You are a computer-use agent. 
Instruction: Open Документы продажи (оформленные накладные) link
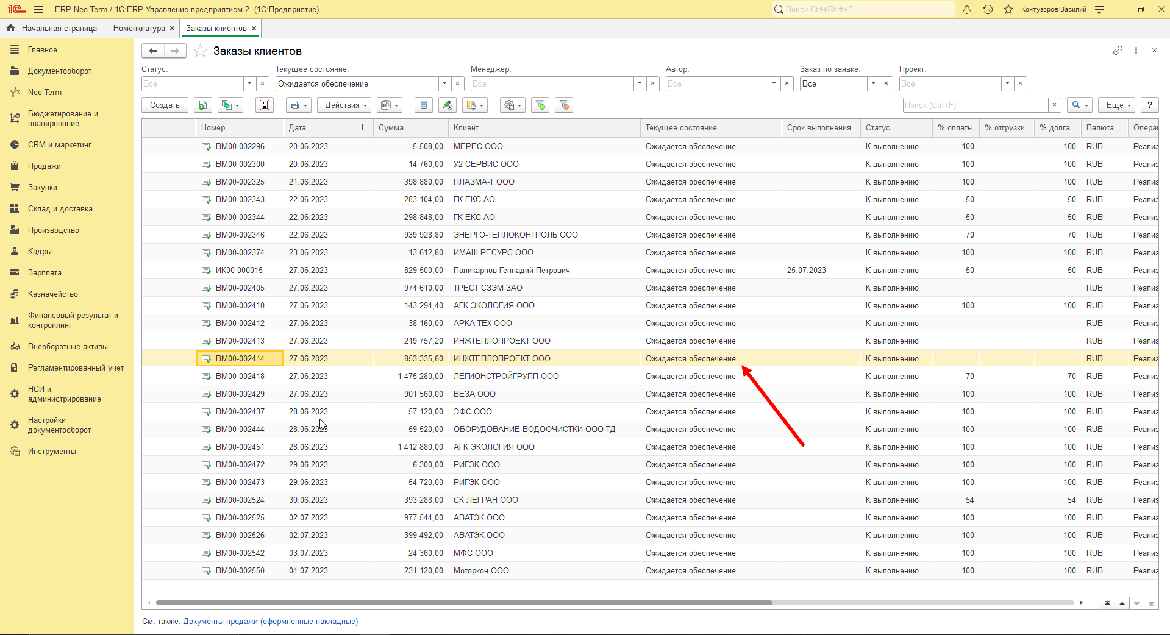tap(271, 622)
